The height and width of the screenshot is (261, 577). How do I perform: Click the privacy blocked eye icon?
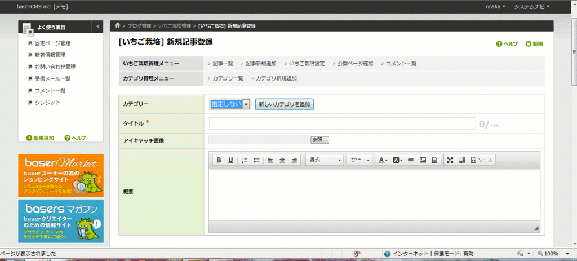click(357, 254)
